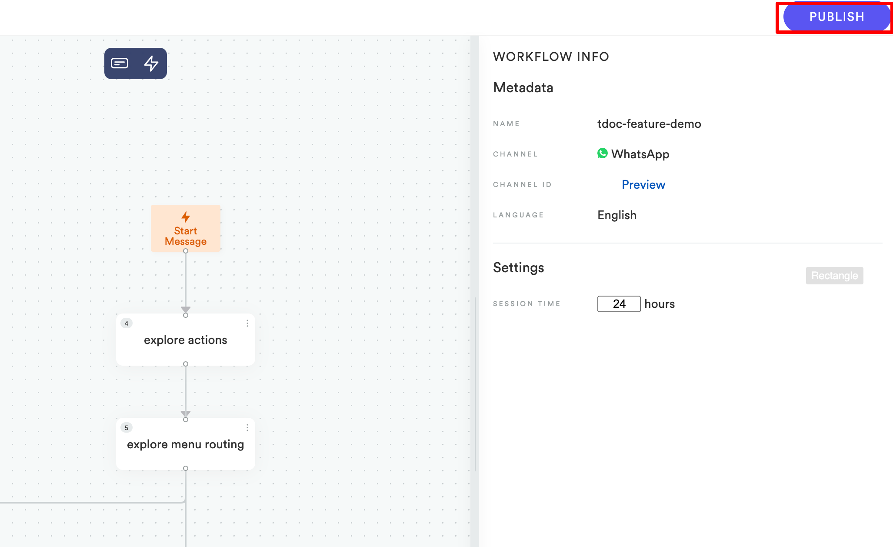The height and width of the screenshot is (547, 893).
Task: Open three-dot menu on explore menu routing
Action: point(247,427)
